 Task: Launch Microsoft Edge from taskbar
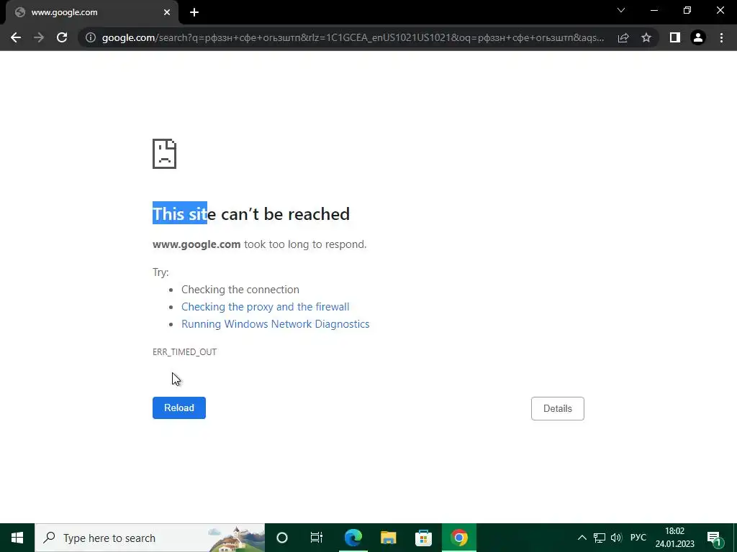[353, 538]
